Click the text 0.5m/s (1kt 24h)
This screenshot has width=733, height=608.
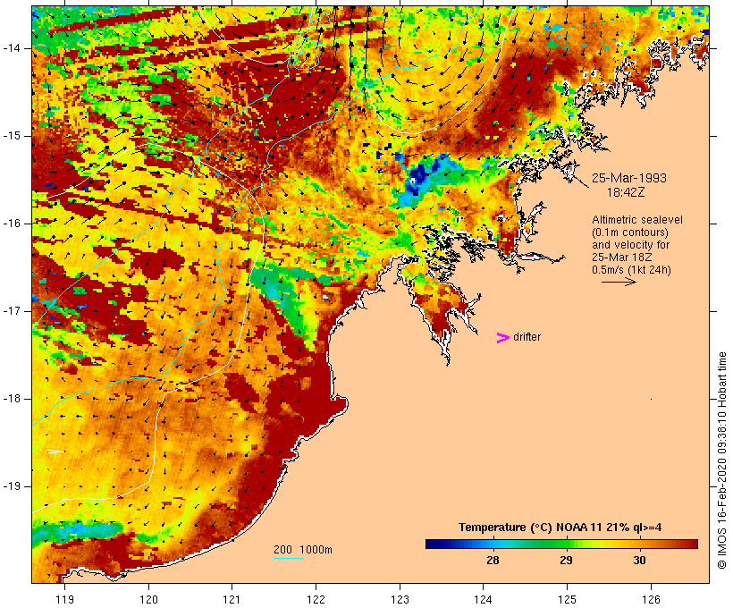631,270
